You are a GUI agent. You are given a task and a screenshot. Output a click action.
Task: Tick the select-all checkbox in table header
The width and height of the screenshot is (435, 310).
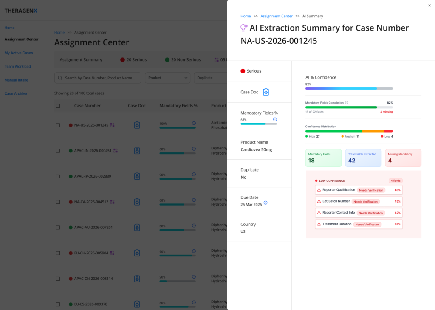[58, 106]
